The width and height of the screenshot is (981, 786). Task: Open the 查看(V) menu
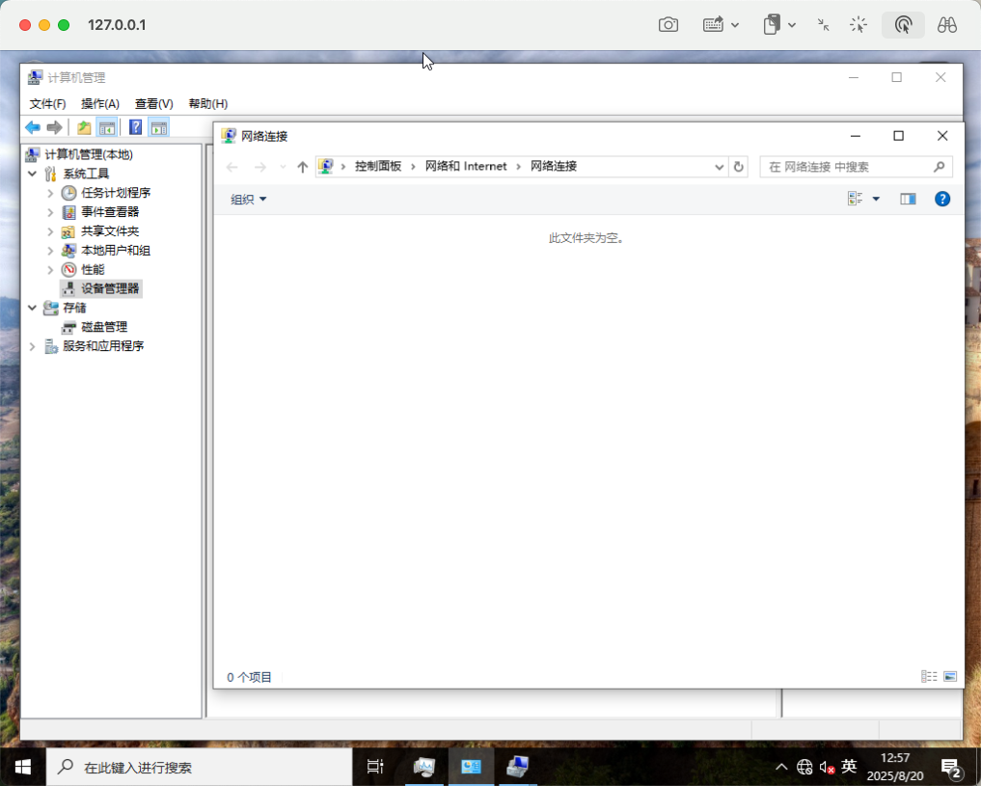153,104
